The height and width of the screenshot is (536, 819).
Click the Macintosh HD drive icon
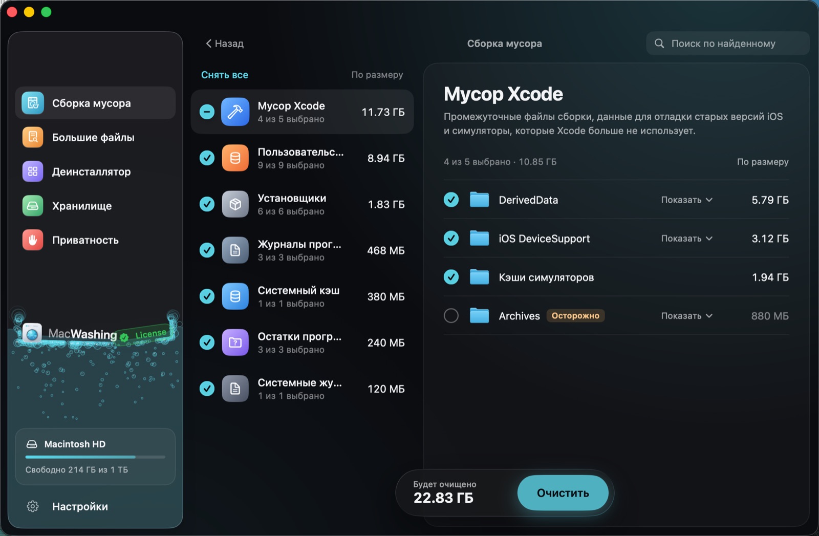[32, 444]
